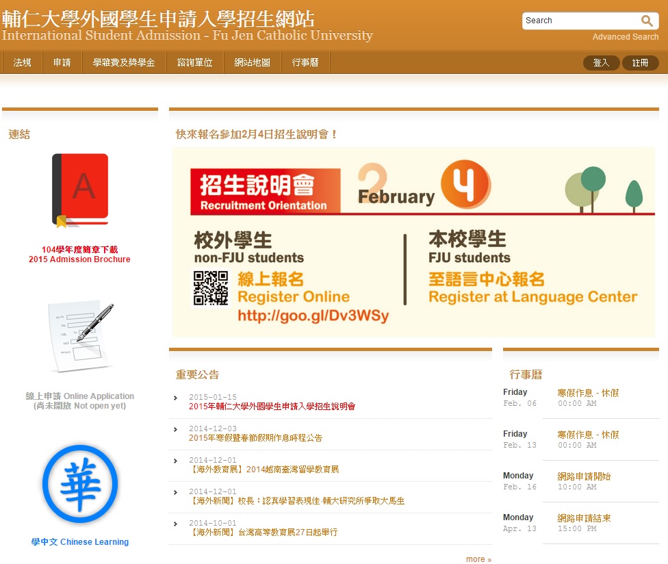Open the 法規 menu
The image size is (668, 564).
coord(22,62)
